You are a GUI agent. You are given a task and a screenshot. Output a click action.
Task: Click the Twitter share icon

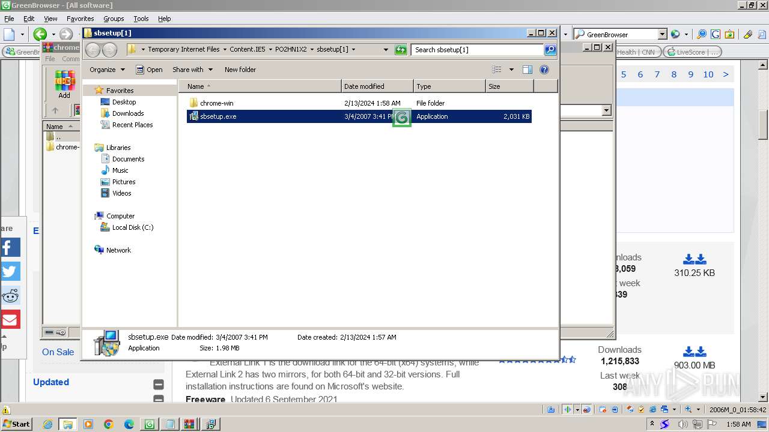pyautogui.click(x=10, y=271)
